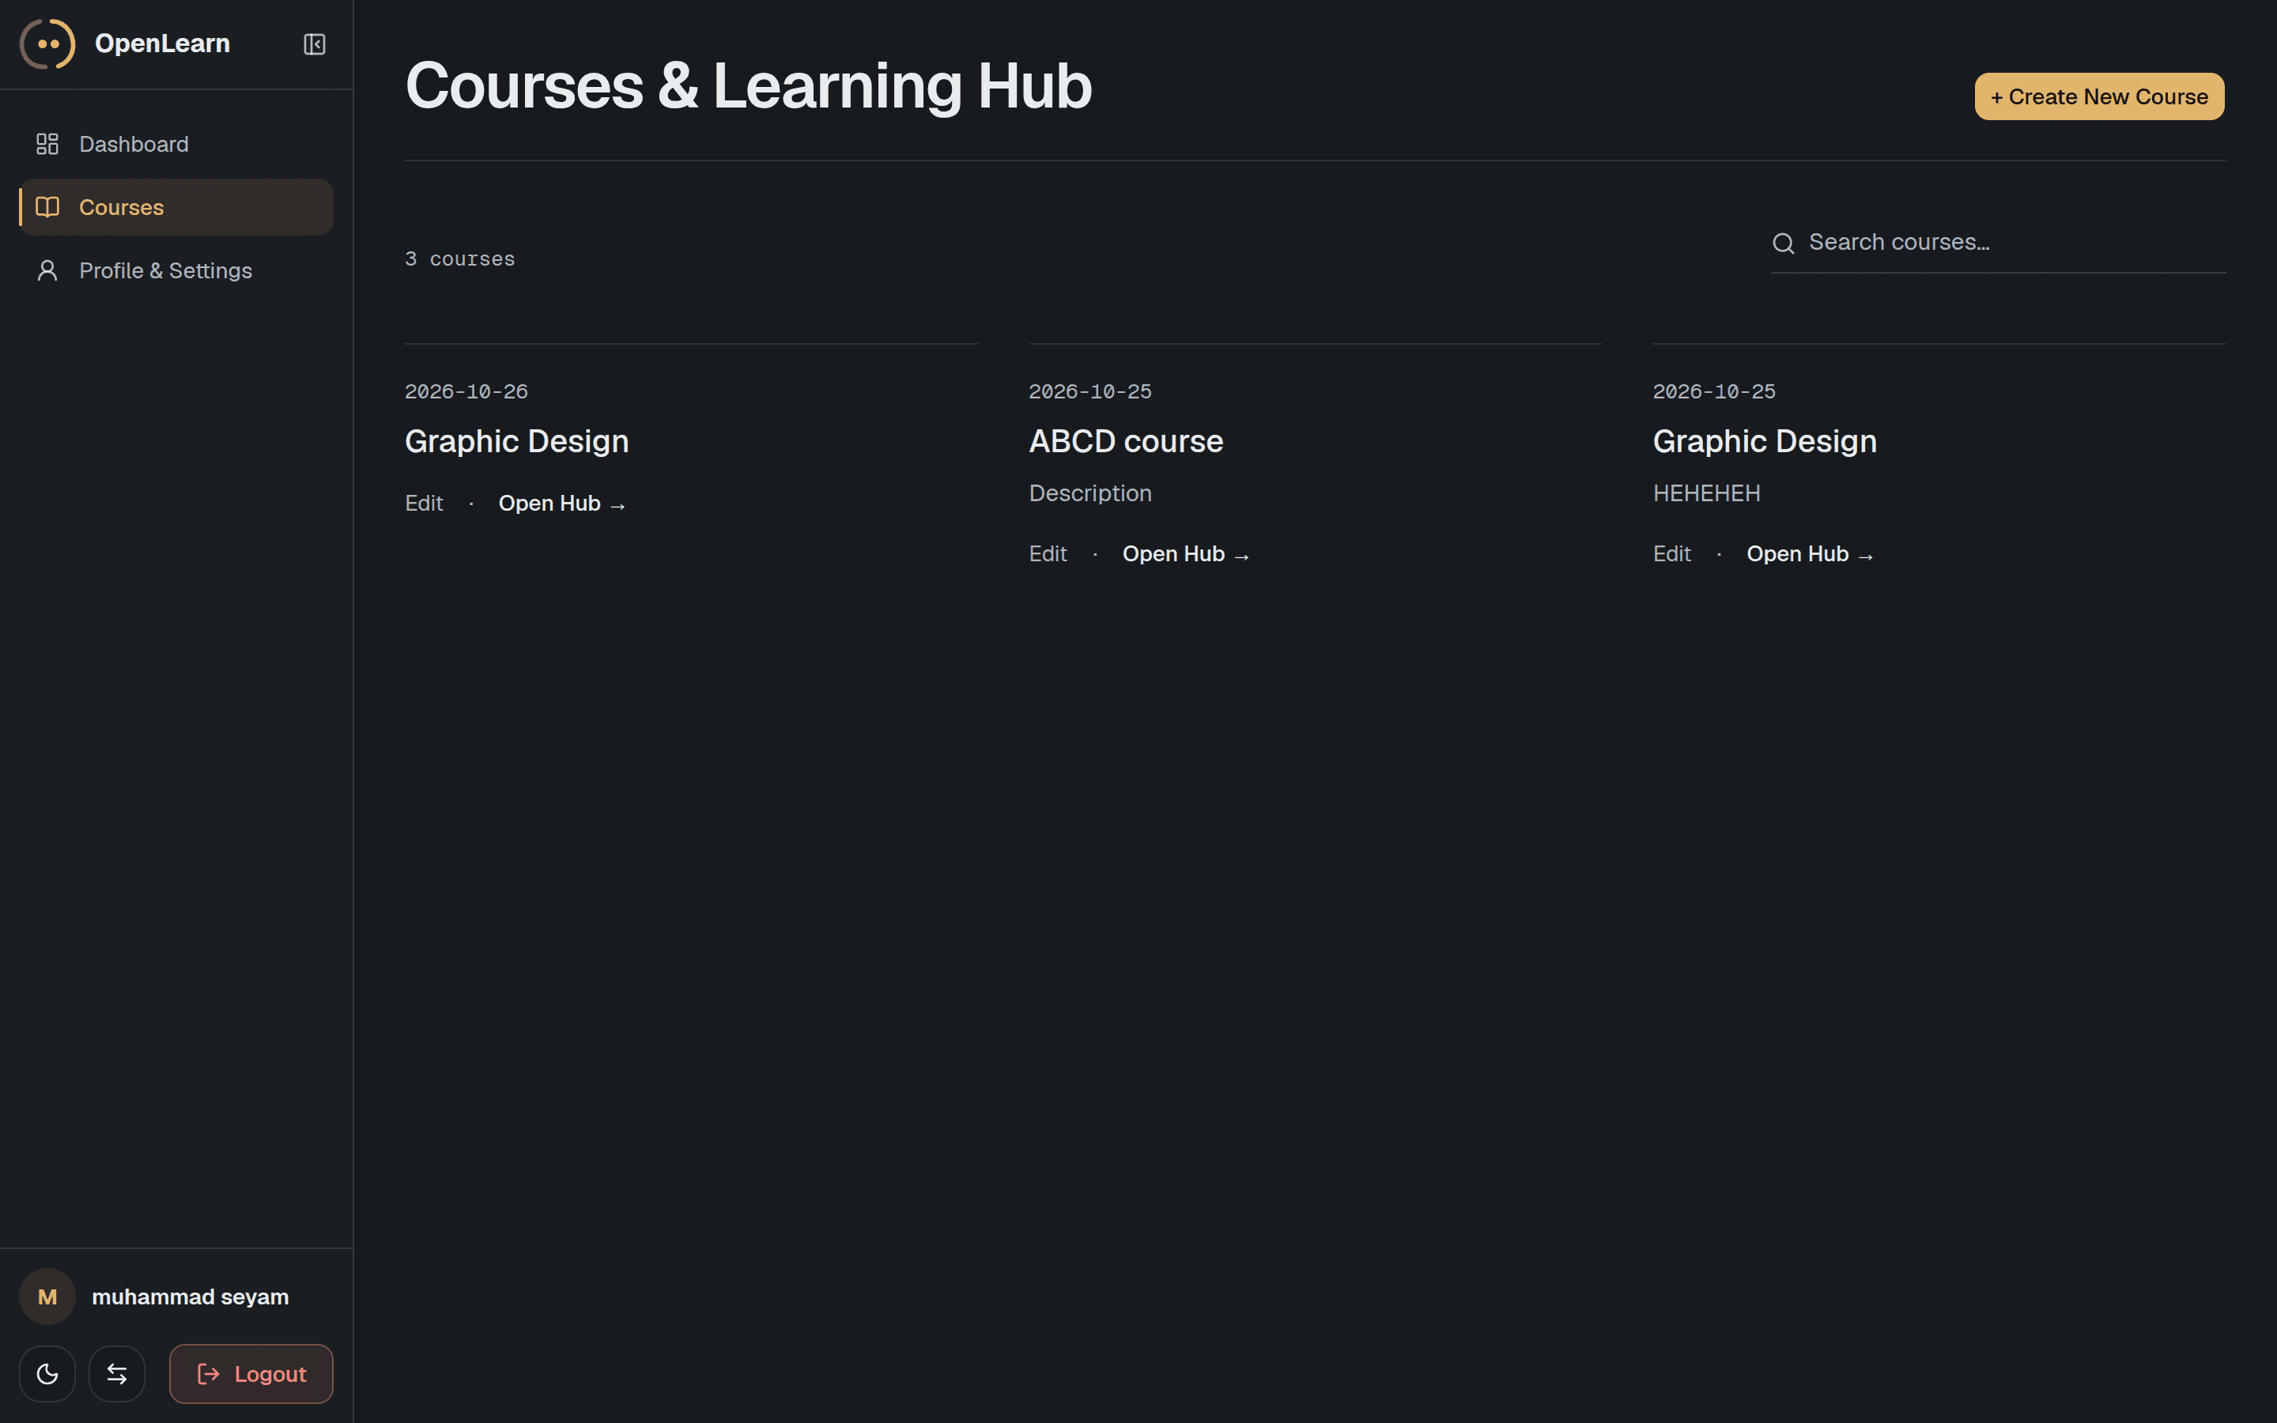2277x1423 pixels.
Task: Go to Profile & Settings
Action: pyautogui.click(x=176, y=270)
